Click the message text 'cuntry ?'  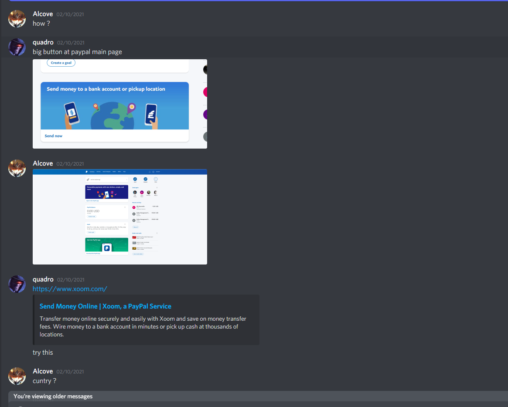44,381
